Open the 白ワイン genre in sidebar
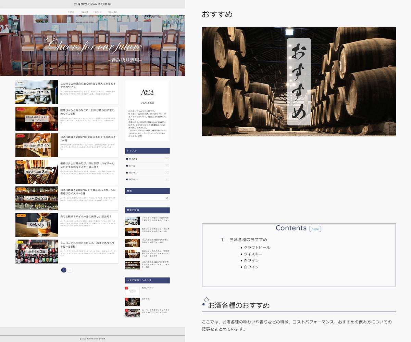 click(x=147, y=172)
